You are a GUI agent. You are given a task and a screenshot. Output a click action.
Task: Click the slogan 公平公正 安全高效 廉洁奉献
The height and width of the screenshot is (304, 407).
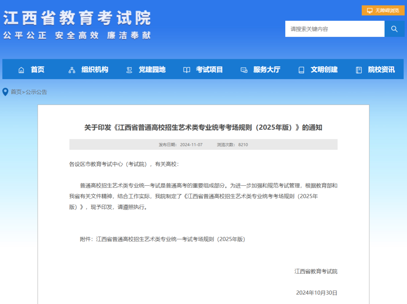[x=77, y=35]
